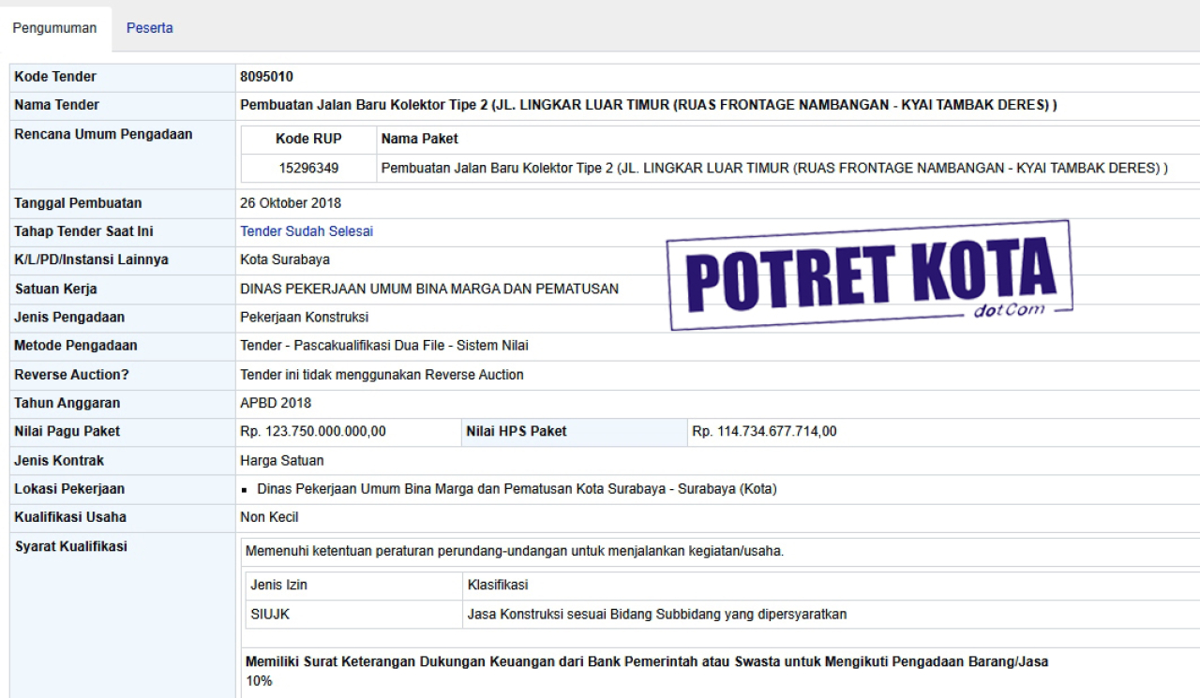Viewport: 1200px width, 698px height.
Task: Click the Nilai HPS Paket label
Action: coord(517,432)
